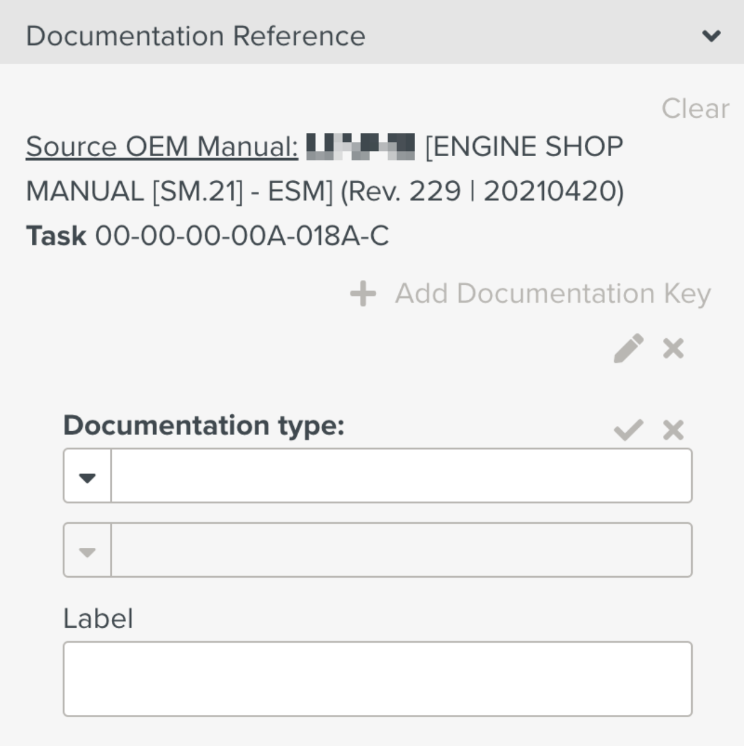Click the Add Documentation Key button
The height and width of the screenshot is (746, 744).
coord(552,294)
